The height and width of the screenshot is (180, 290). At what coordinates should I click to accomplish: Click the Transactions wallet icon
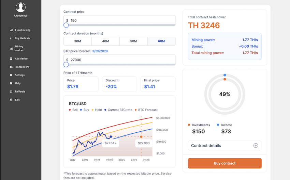[11, 67]
